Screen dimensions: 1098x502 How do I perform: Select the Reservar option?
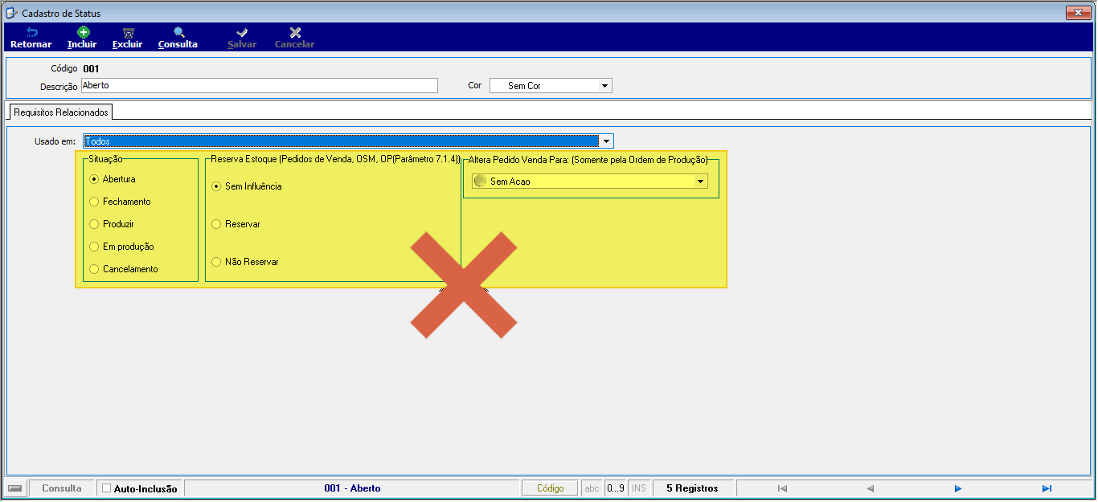[215, 224]
